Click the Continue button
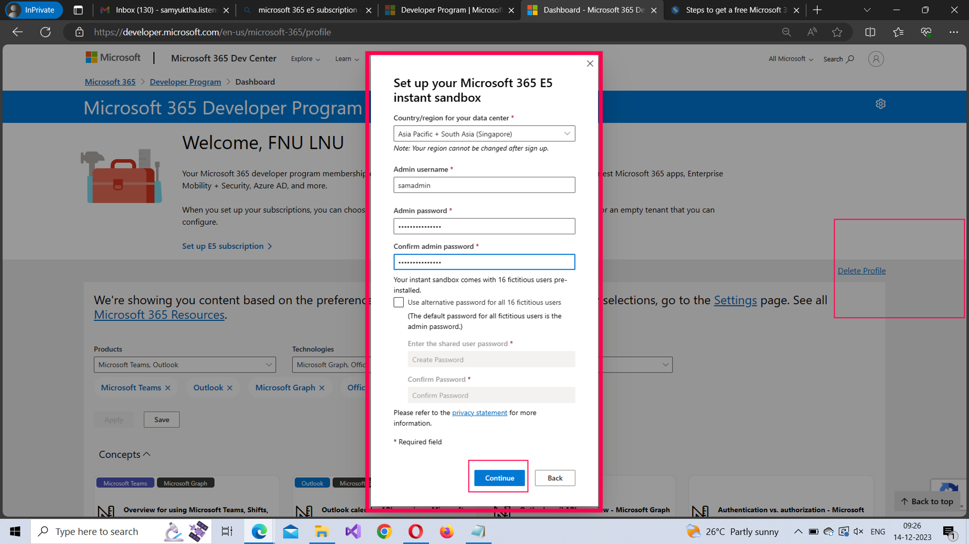Image resolution: width=969 pixels, height=544 pixels. (499, 478)
